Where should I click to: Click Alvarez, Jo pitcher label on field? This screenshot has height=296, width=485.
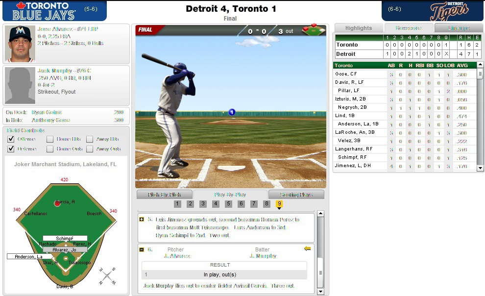click(x=65, y=249)
